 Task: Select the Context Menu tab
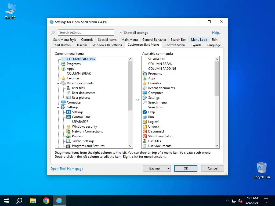(175, 45)
